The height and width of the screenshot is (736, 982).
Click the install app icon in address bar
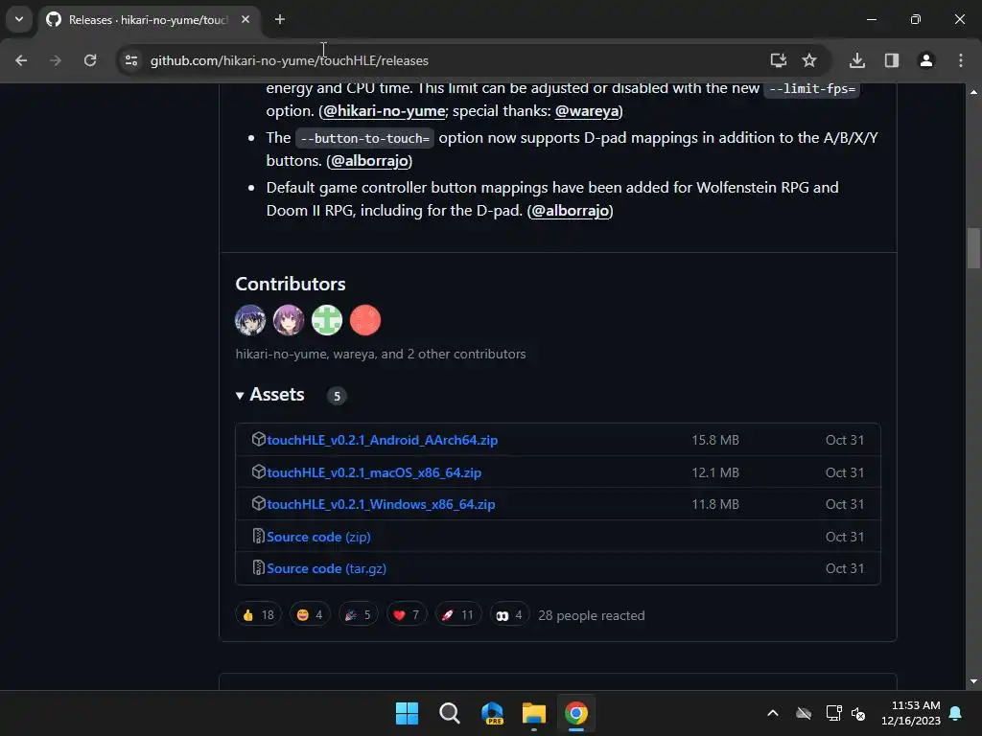tap(778, 60)
